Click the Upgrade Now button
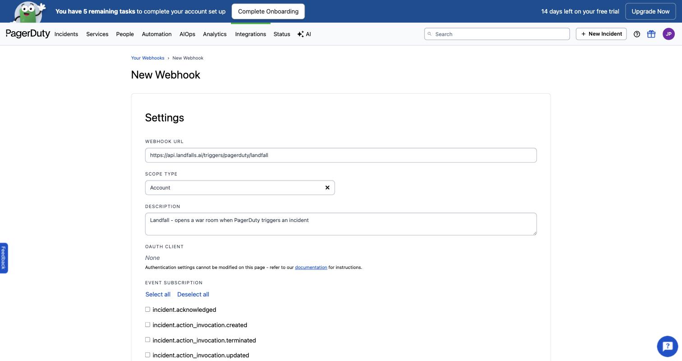 coord(650,11)
